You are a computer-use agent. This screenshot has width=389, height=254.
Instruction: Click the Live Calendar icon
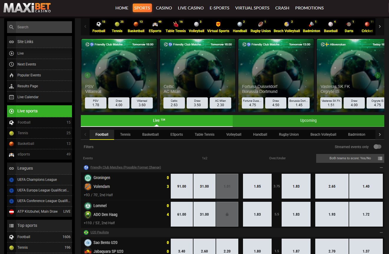12,97
